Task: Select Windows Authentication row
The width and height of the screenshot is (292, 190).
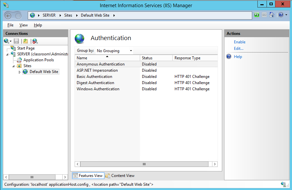Action: tap(146, 89)
